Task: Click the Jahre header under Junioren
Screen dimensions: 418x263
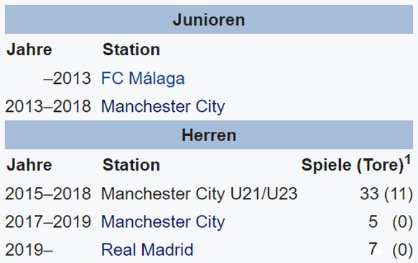Action: point(29,49)
